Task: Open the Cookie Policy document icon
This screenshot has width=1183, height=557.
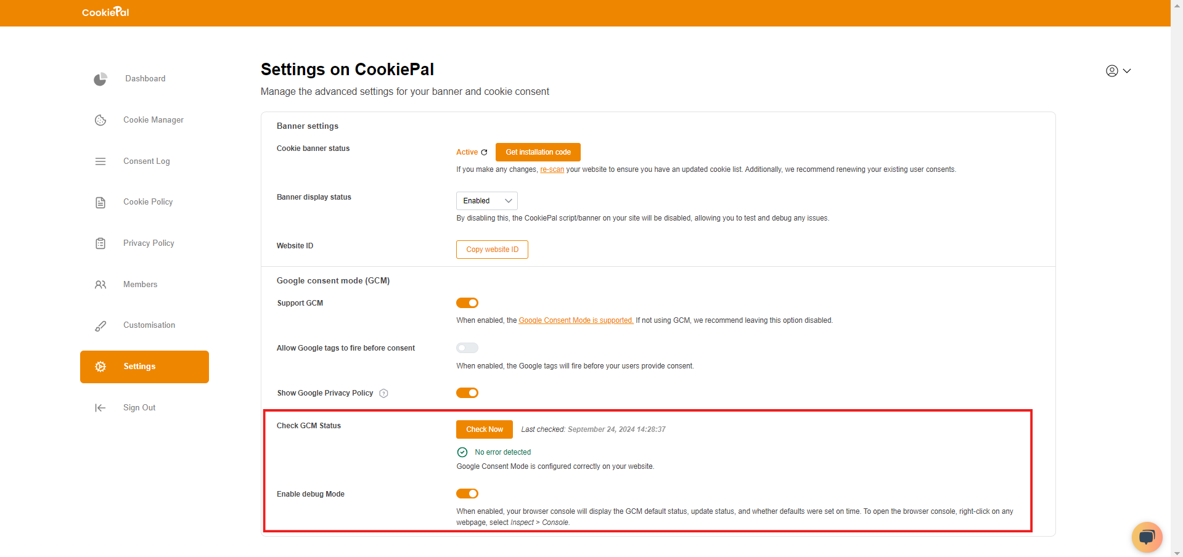Action: [x=100, y=202]
